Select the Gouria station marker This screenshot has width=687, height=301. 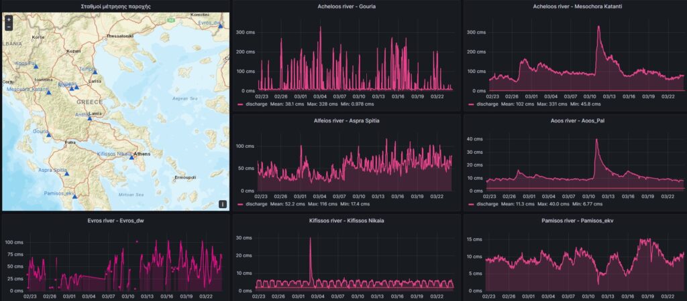[48, 135]
